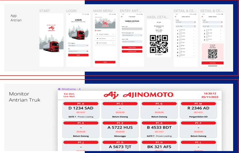Viewport: 239px width, 153px height.
Task: Click the GATE 1 - Proses Loading status
Action: pyautogui.click(x=81, y=117)
